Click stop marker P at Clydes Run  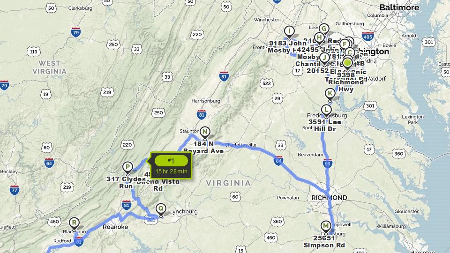[x=127, y=168]
